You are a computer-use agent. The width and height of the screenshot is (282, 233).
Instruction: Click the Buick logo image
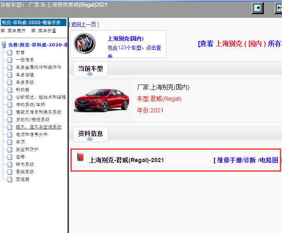click(85, 44)
